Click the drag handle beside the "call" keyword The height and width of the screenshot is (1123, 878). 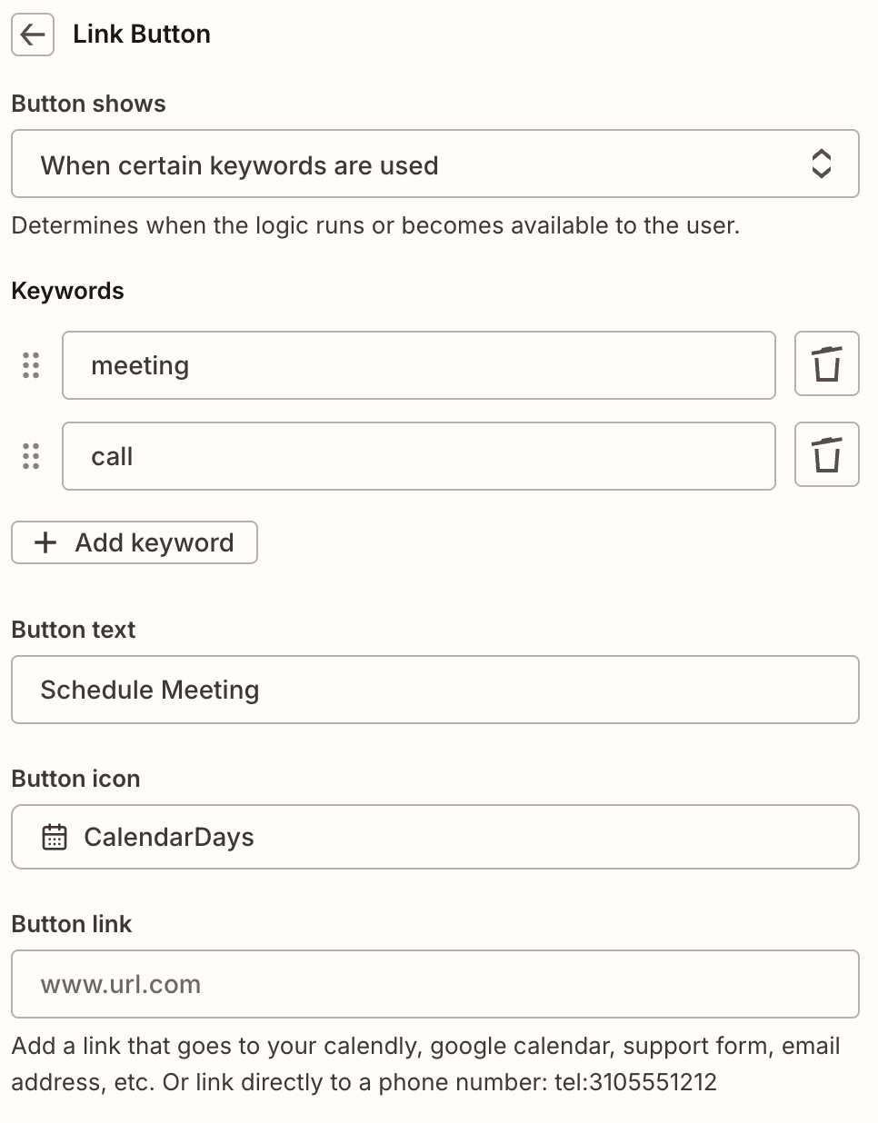(30, 456)
